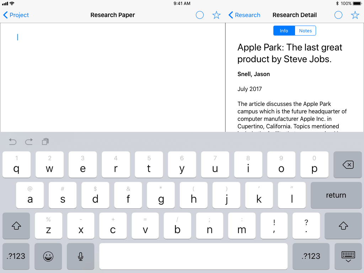Tap the exclamation/comma key
Image resolution: width=364 pixels, height=273 pixels.
[274, 226]
